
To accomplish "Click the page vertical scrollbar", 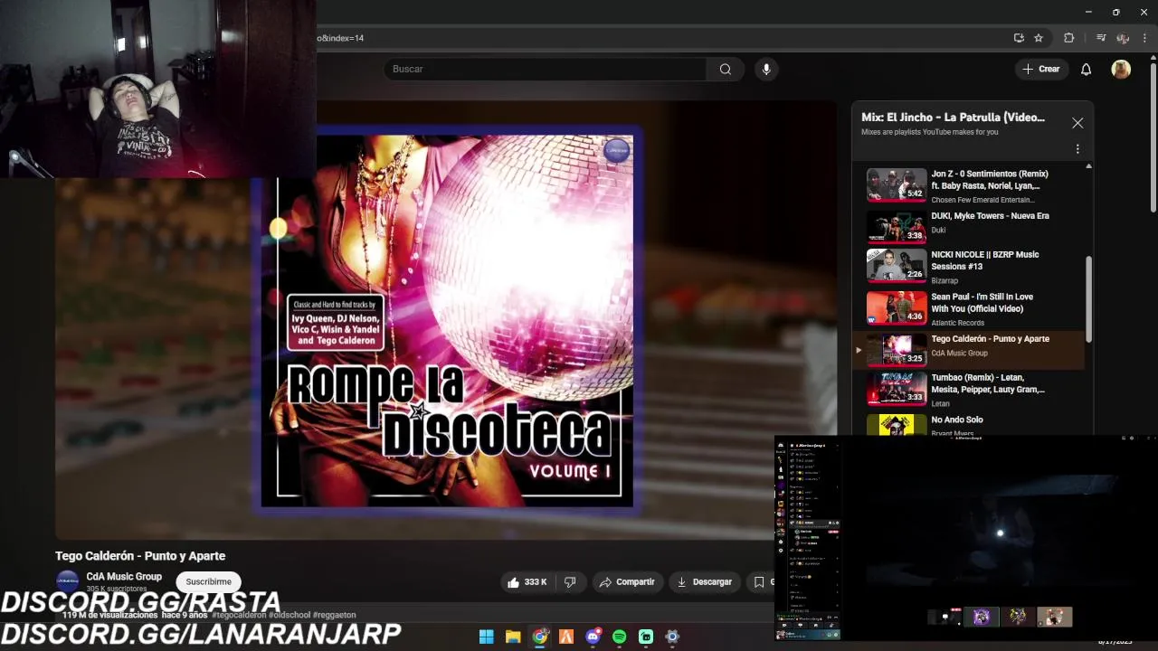I will point(1153,136).
